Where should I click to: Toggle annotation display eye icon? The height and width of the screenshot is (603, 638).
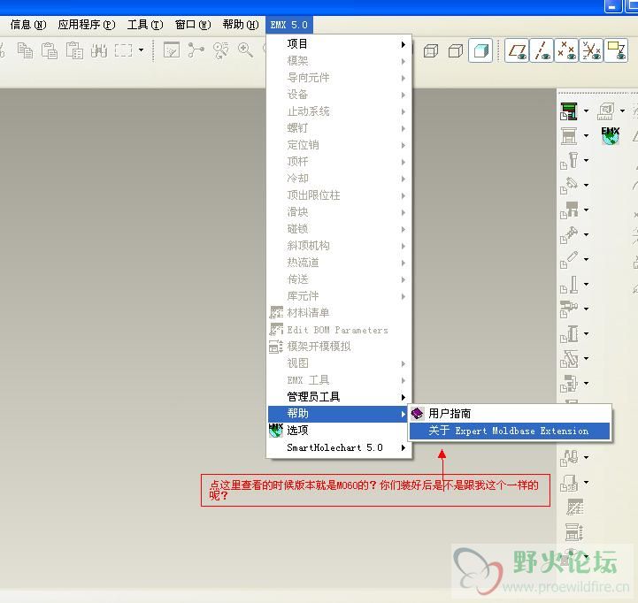tap(616, 50)
